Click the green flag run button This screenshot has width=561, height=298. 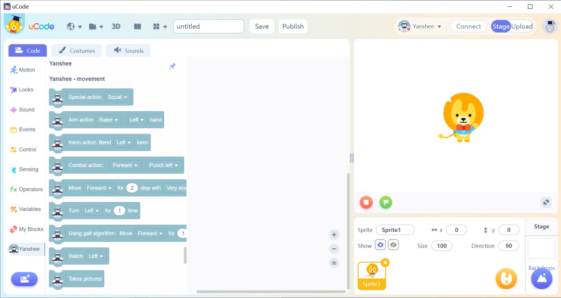coord(386,202)
